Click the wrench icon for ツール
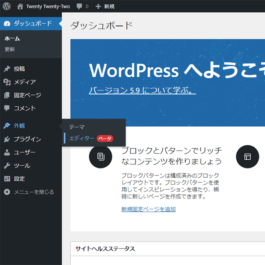 (7, 166)
